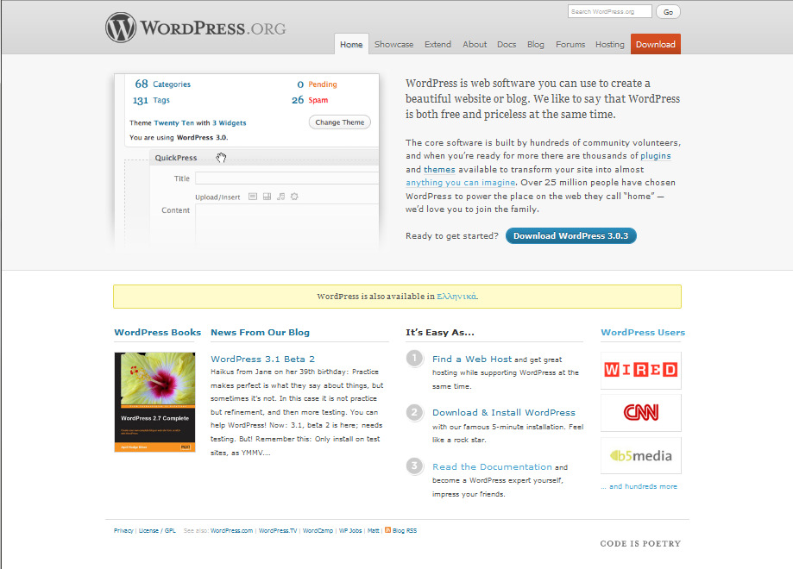Screen dimensions: 793x569
Task: Open the WP Jobs footer link
Action: click(350, 530)
